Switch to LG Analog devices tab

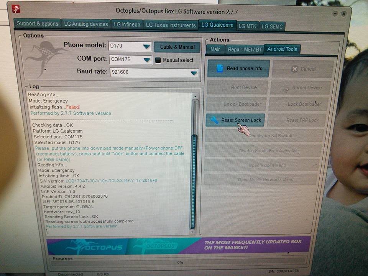pos(86,24)
